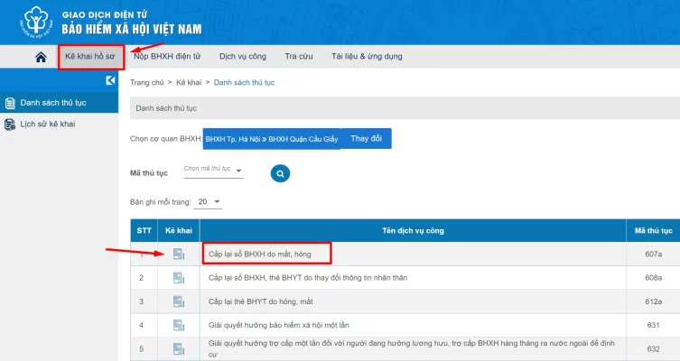The height and width of the screenshot is (361, 680).
Task: Collapse the left sidebar with arrow icon
Action: click(110, 81)
